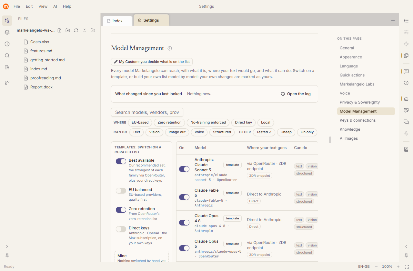Viewport: 413px width, 271px height.
Task: Click the Search models input field
Action: (147, 112)
